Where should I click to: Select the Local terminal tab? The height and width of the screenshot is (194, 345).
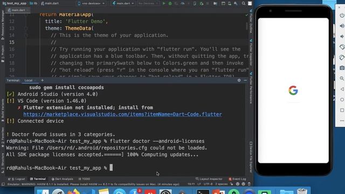pos(29,80)
